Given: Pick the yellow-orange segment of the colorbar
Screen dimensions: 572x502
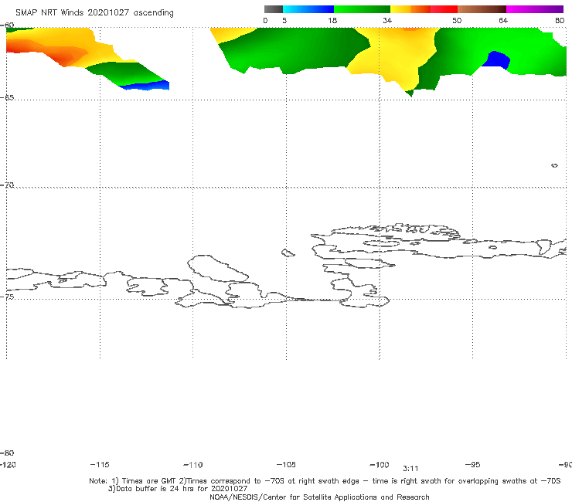Looking at the screenshot, I should tap(410, 9).
